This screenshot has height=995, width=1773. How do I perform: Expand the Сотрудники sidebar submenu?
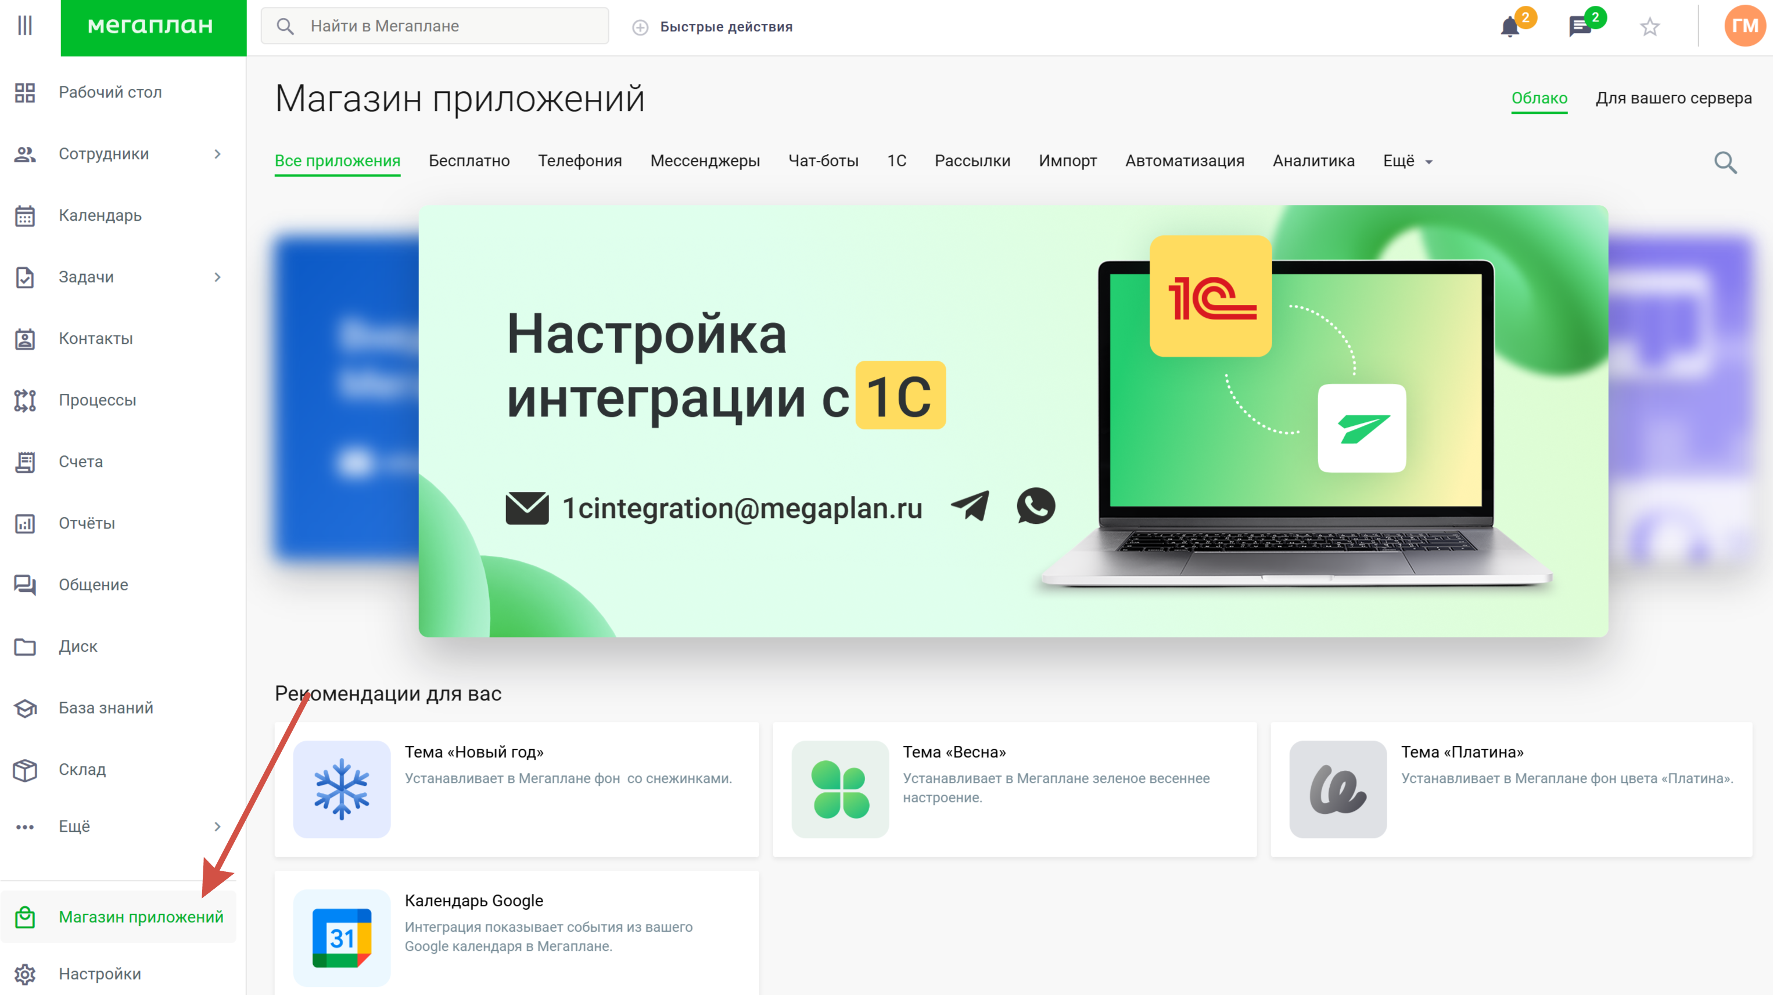pos(217,154)
